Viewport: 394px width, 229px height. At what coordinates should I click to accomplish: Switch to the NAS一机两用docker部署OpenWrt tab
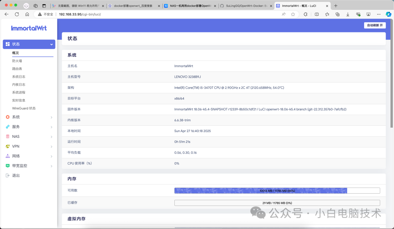(190, 6)
